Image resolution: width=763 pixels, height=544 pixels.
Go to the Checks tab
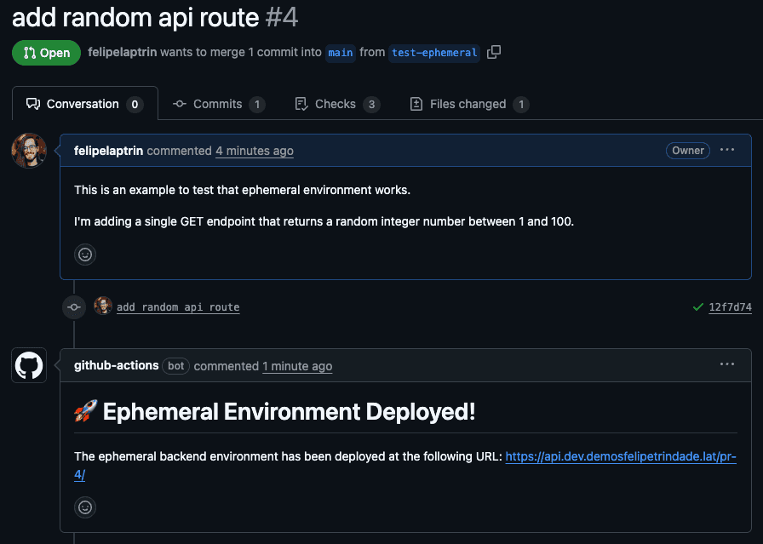pyautogui.click(x=336, y=104)
